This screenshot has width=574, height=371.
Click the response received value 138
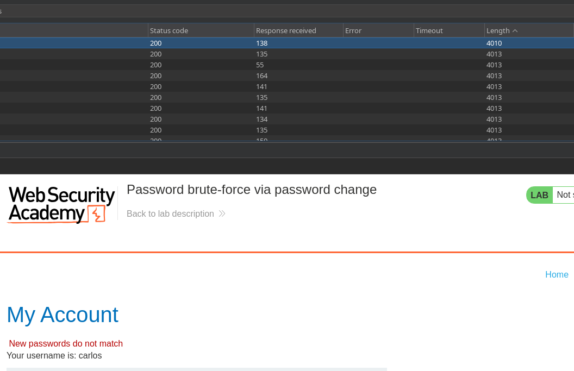(x=262, y=43)
